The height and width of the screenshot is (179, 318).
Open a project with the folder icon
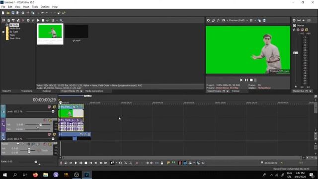click(8, 13)
